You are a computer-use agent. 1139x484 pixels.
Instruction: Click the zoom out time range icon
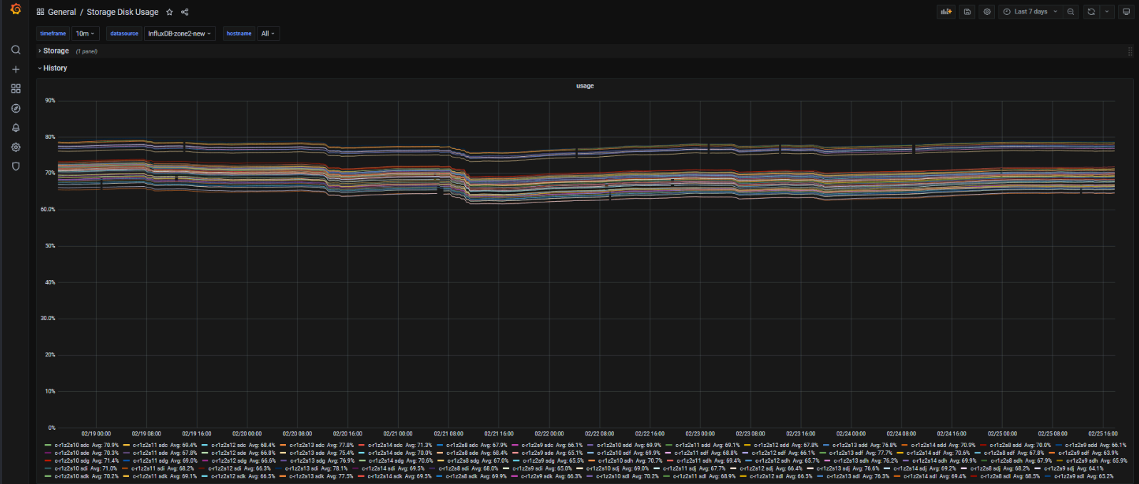pos(1071,12)
